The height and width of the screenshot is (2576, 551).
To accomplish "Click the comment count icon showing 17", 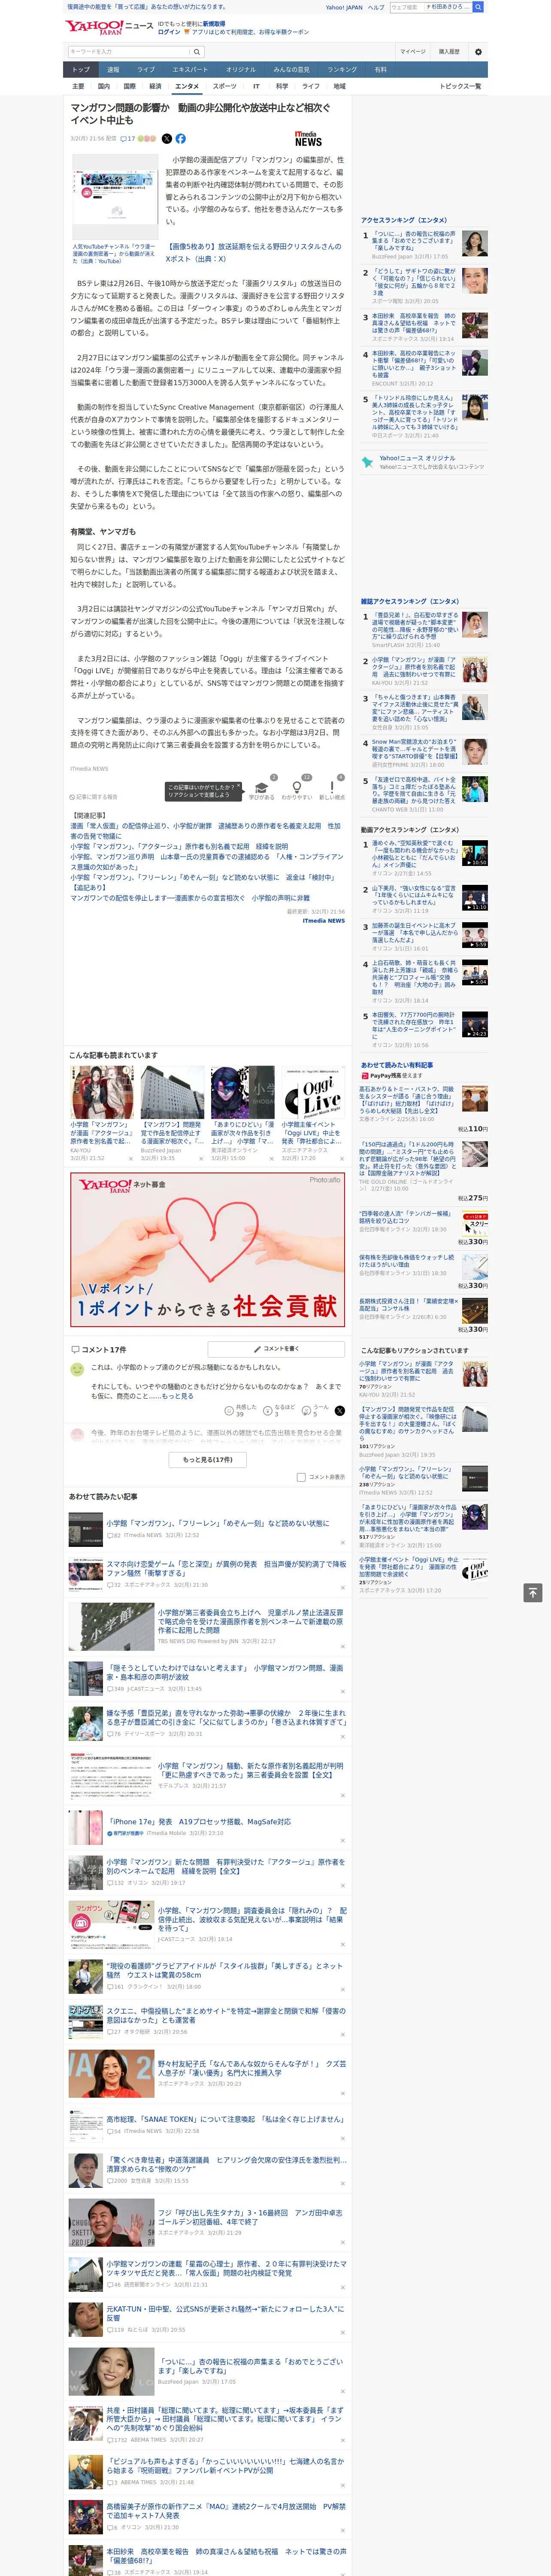I will [x=128, y=139].
